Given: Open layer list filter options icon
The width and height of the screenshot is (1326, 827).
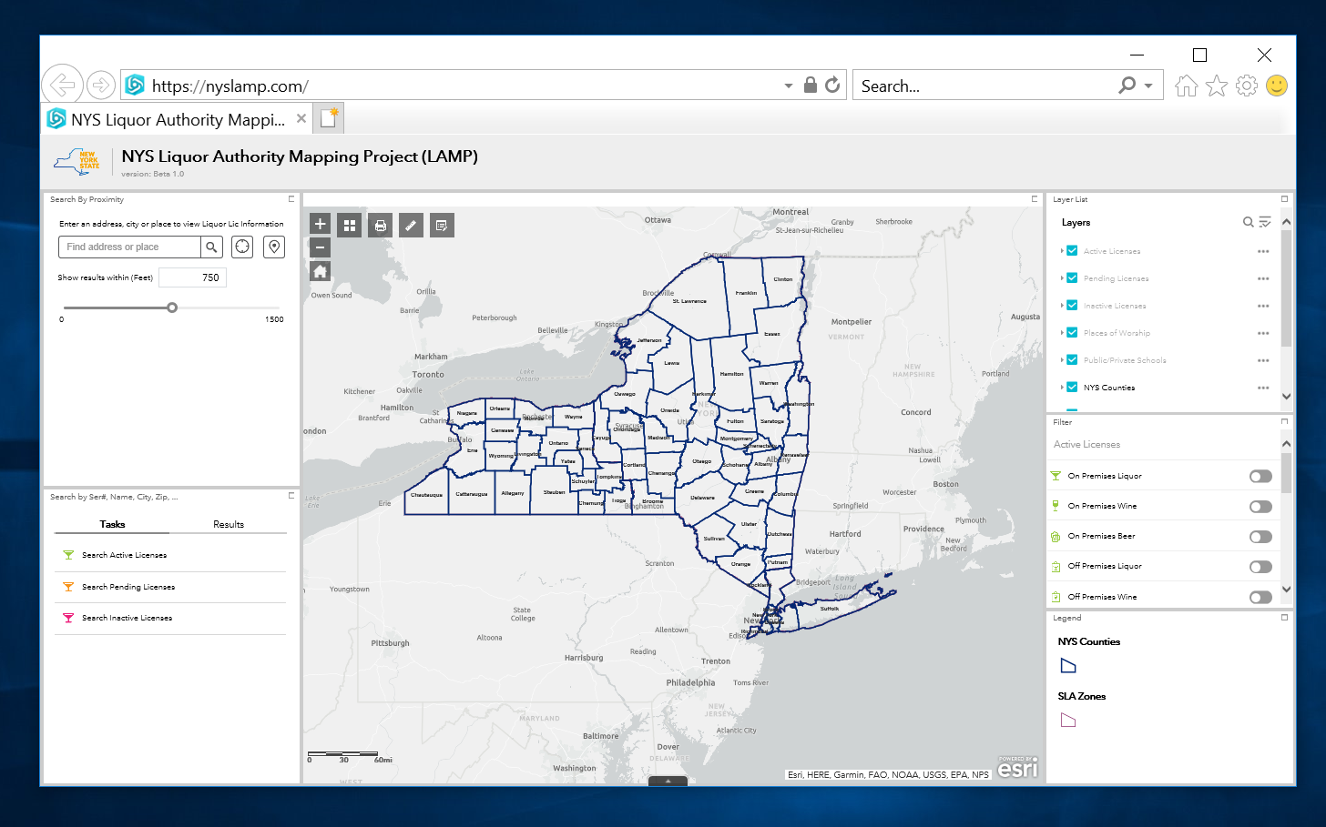Looking at the screenshot, I should pyautogui.click(x=1265, y=222).
